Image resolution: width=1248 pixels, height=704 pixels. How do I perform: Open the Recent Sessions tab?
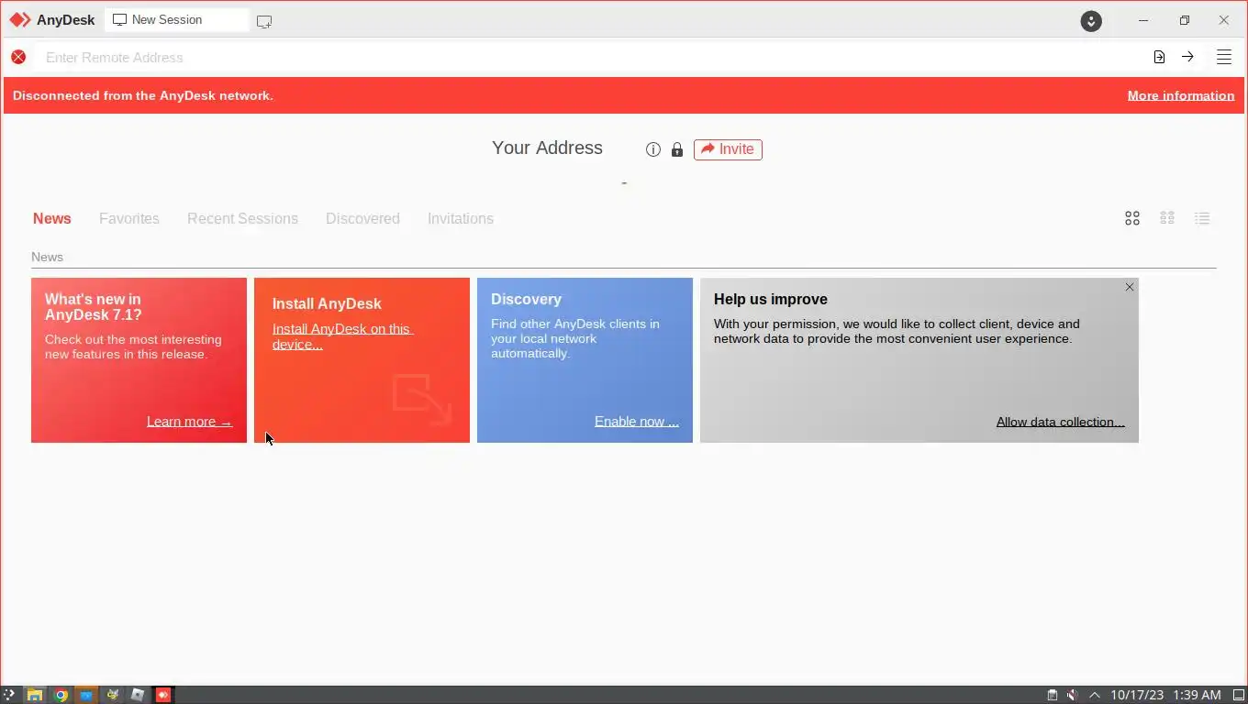242,218
